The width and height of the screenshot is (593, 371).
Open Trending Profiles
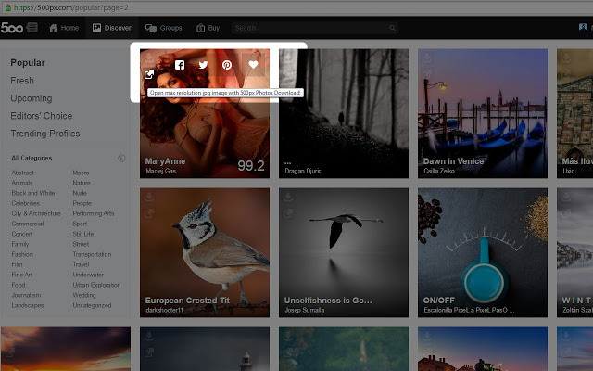(45, 134)
